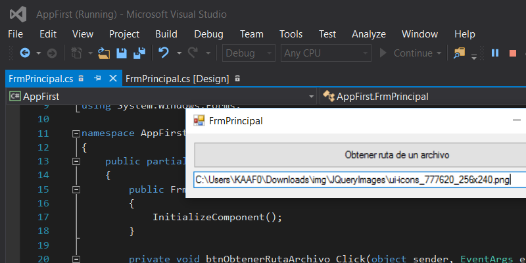
Task: Switch to FrmPrincipal.cs [Design] tab
Action: [177, 78]
